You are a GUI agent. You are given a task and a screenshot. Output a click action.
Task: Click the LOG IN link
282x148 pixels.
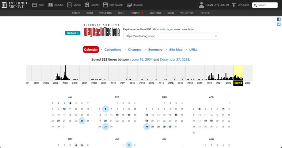pos(224,5)
